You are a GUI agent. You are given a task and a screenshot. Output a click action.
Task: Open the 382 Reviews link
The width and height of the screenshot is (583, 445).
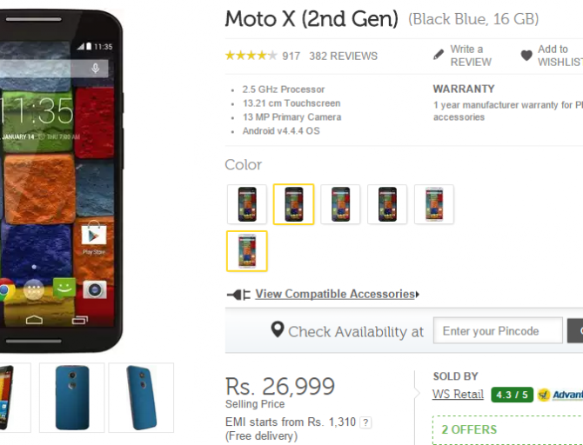(343, 56)
